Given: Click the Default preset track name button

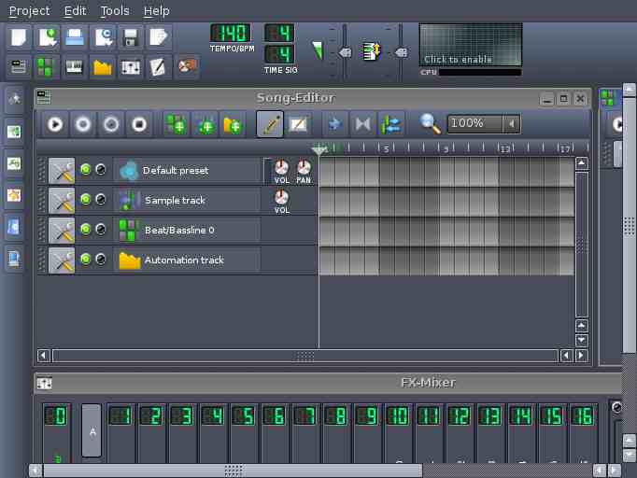Looking at the screenshot, I should click(187, 171).
